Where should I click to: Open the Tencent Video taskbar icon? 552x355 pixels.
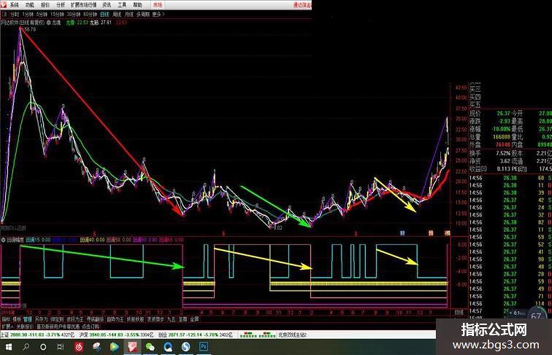click(114, 347)
